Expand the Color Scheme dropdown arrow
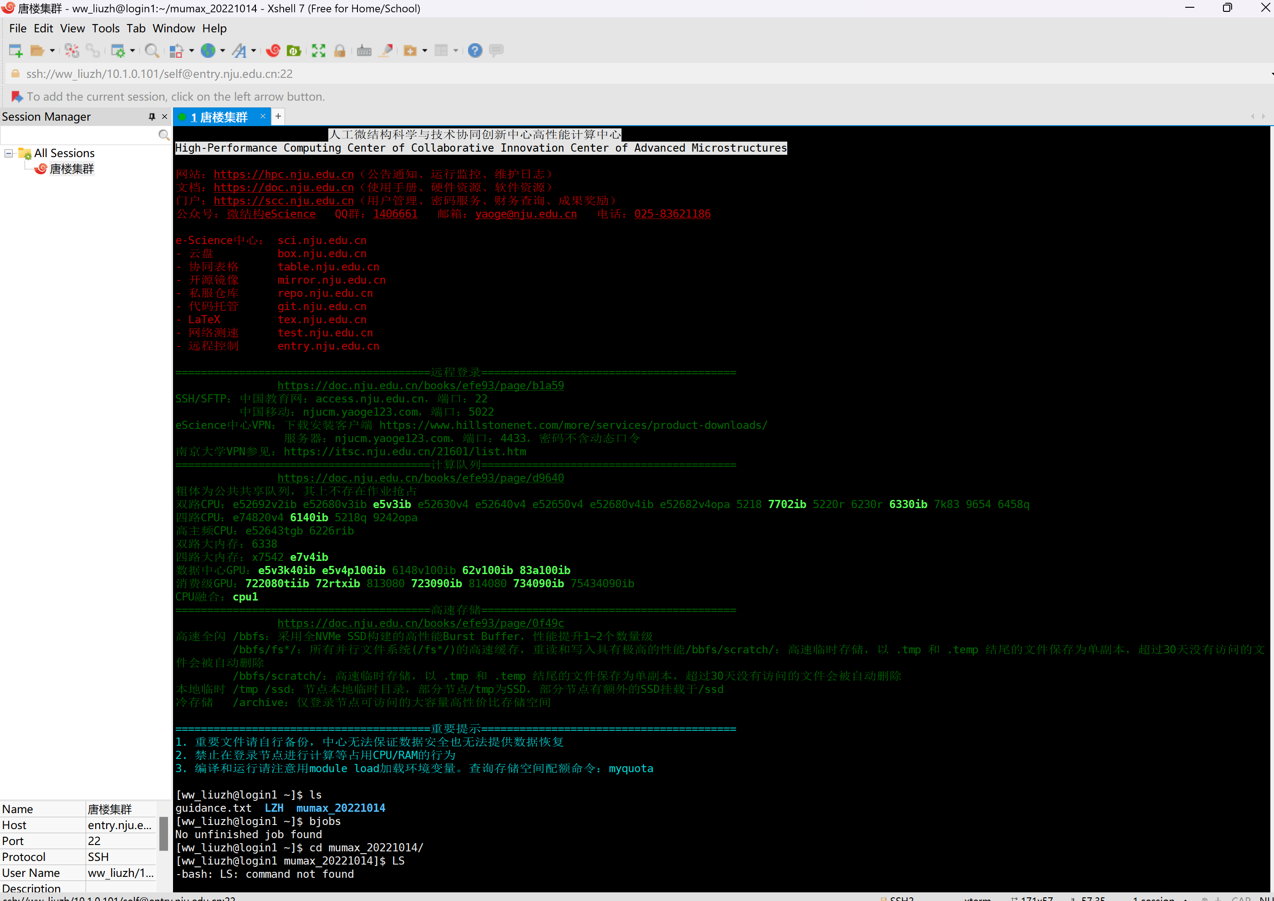The image size is (1274, 901). pyautogui.click(x=191, y=51)
